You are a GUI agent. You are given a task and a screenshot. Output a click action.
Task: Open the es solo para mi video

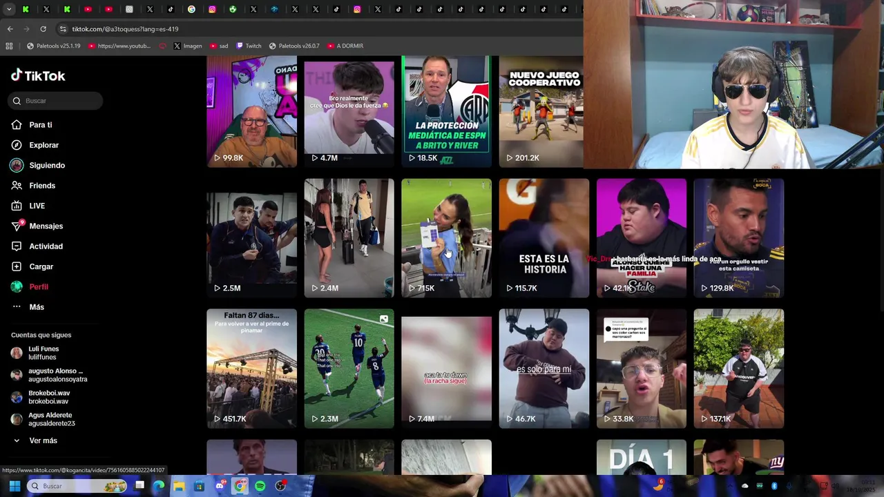click(544, 369)
